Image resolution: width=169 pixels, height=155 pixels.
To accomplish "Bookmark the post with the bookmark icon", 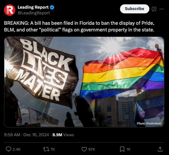I will (x=122, y=149).
